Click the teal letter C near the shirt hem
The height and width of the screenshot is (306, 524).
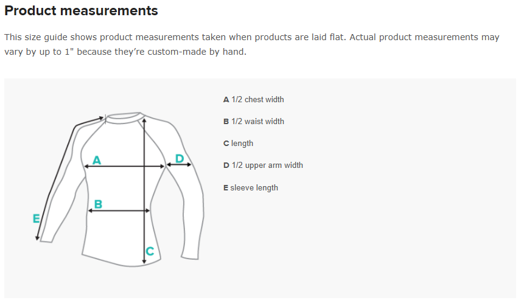click(150, 251)
